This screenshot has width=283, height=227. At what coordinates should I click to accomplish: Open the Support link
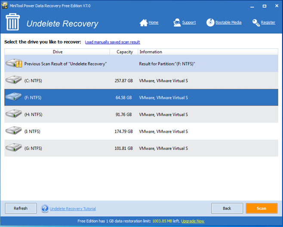point(189,22)
